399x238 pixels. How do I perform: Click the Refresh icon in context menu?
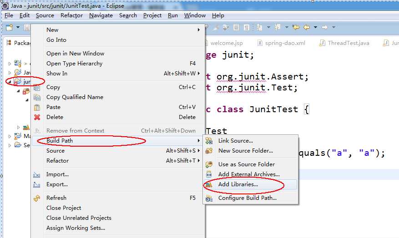[x=37, y=198]
